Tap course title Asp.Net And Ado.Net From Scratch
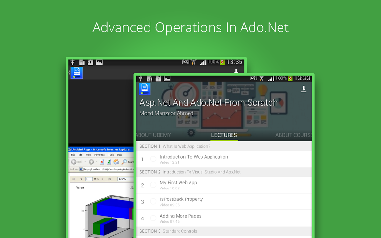 pos(209,103)
